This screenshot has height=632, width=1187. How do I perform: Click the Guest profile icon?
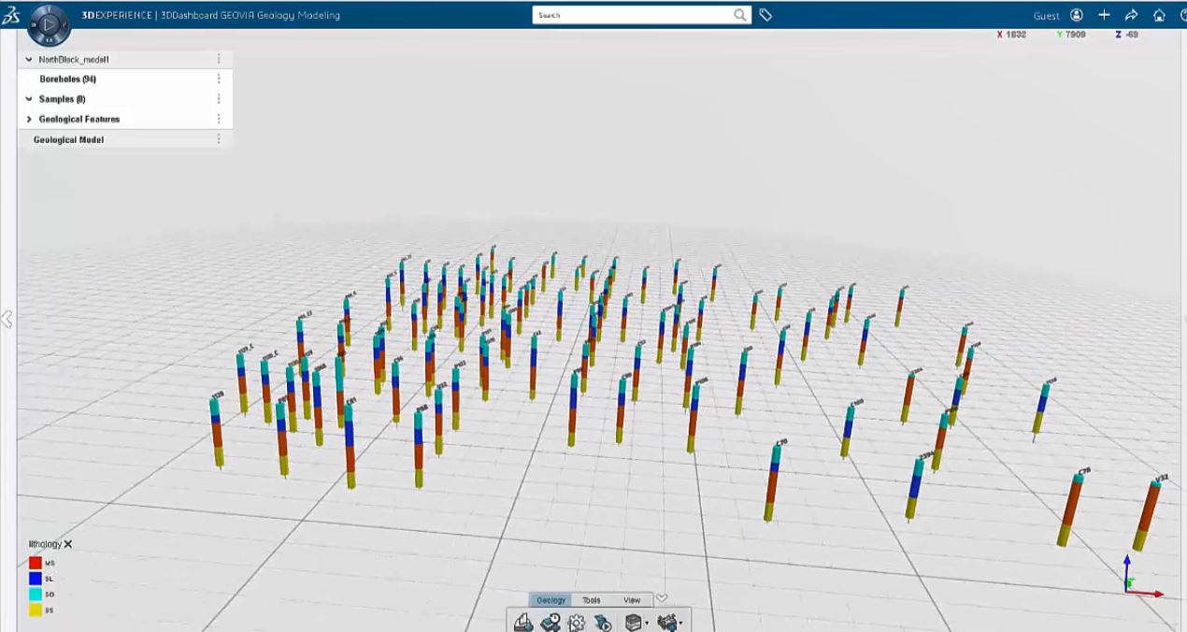click(x=1076, y=15)
